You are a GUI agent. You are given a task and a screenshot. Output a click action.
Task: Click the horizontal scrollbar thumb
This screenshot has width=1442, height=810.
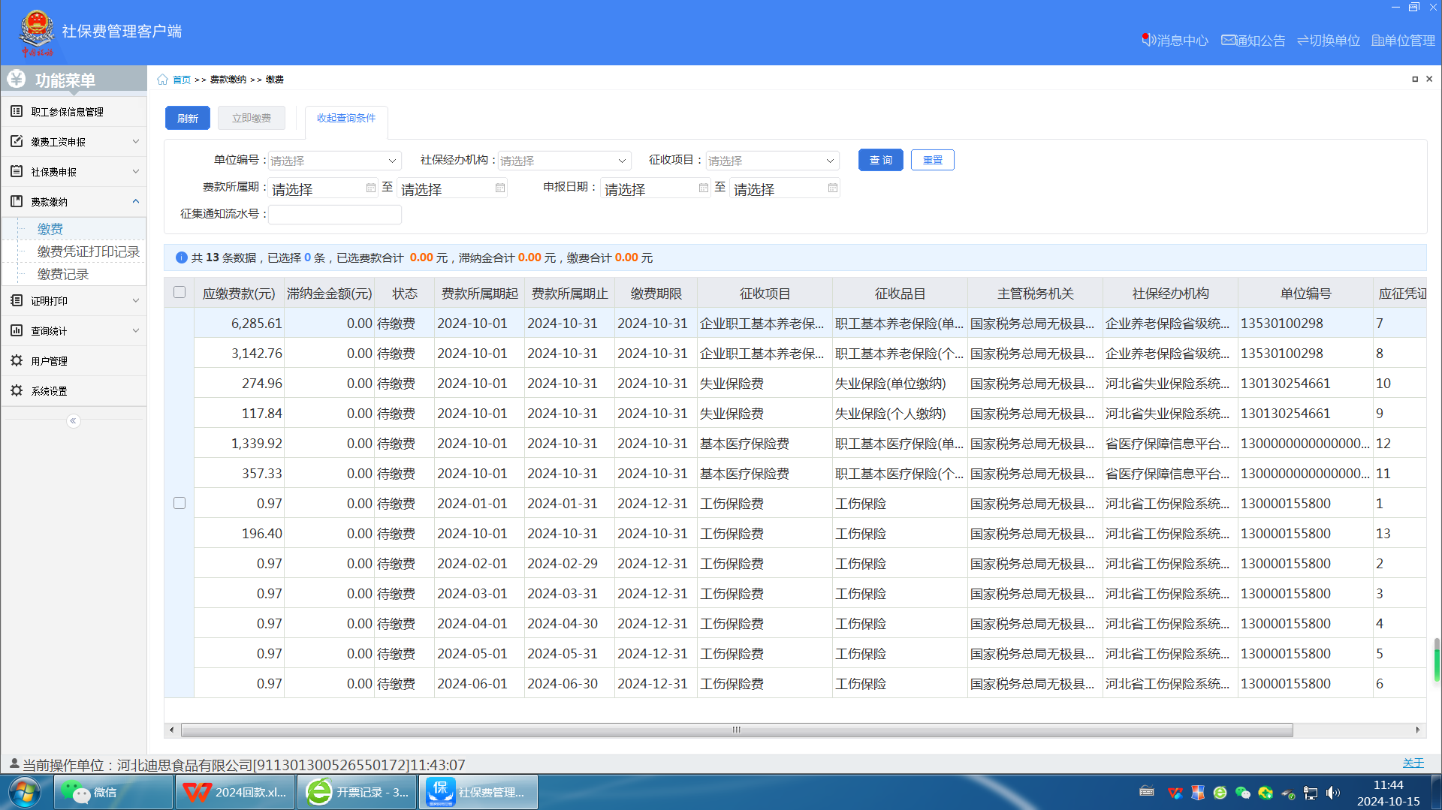pos(737,730)
